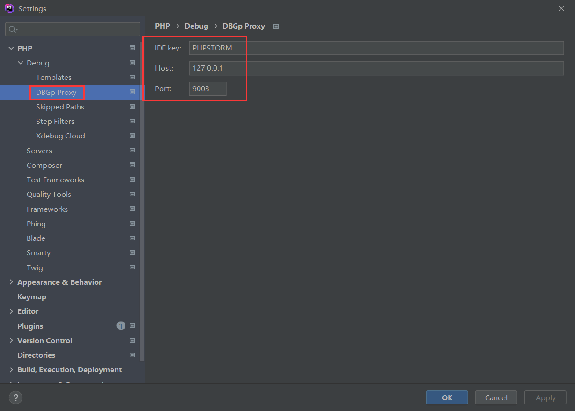Click project-level icon beside Version Control

point(132,340)
